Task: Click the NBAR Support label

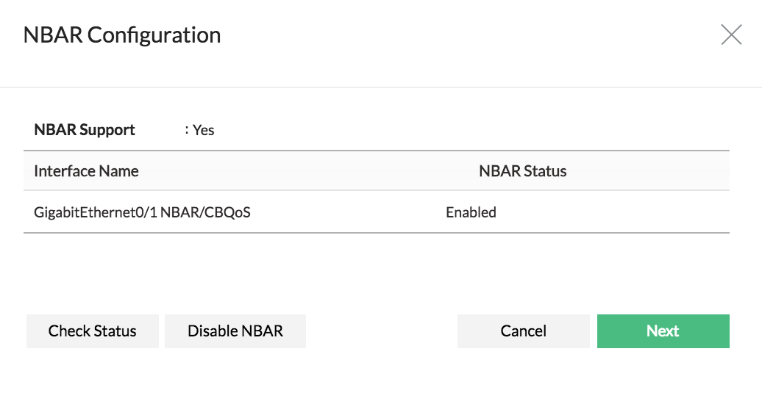Action: click(85, 130)
